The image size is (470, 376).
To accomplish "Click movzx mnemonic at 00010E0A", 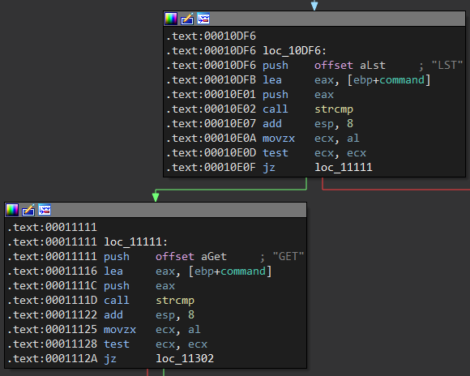I will [x=279, y=139].
